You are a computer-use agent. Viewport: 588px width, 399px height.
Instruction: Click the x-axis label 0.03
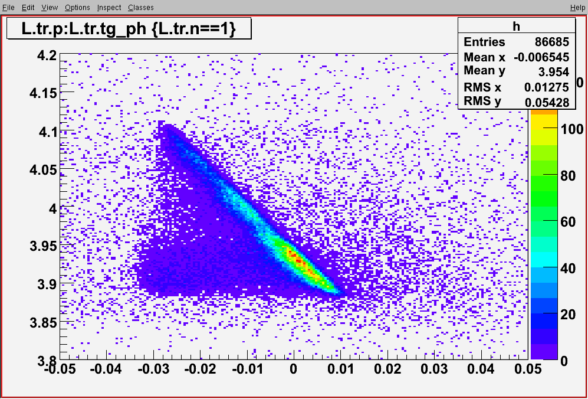435,369
